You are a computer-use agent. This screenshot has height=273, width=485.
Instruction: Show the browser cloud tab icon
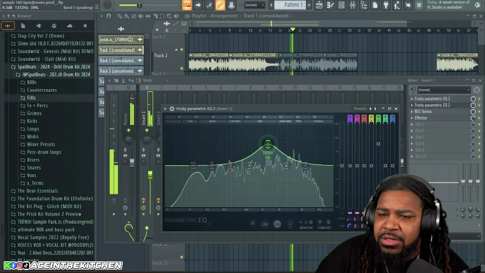coord(69,26)
